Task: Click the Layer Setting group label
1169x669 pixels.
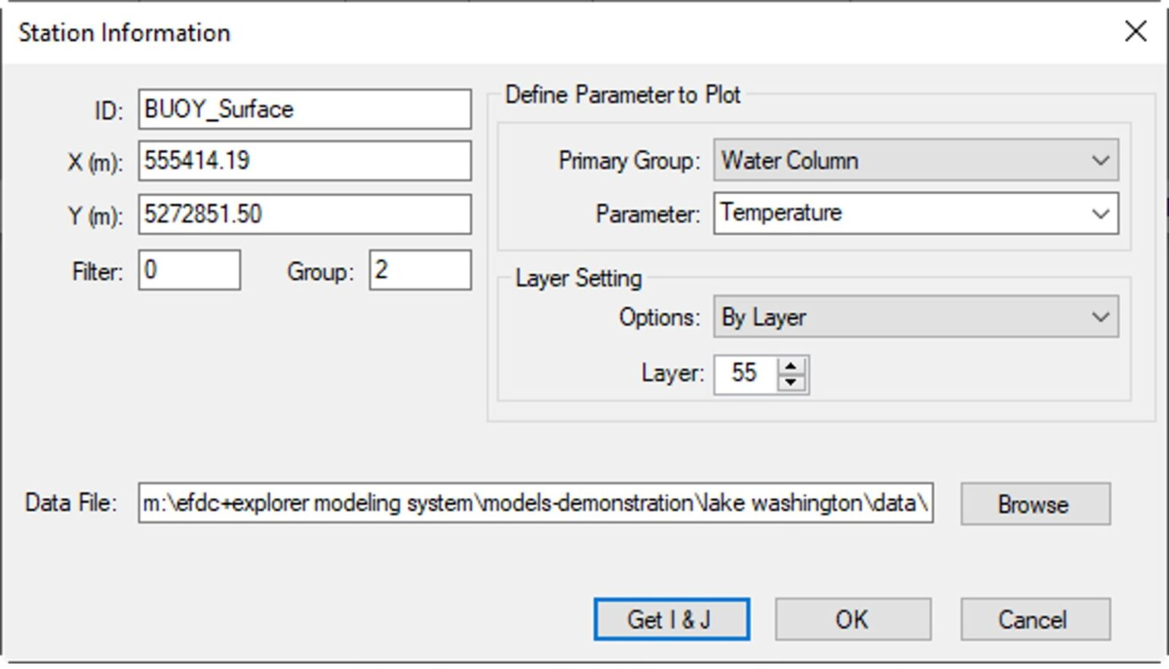Action: click(578, 279)
